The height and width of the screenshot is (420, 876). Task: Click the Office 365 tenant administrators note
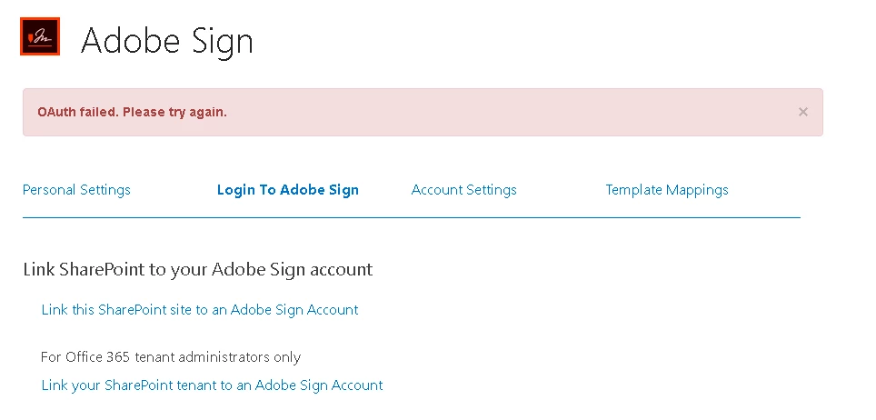click(171, 357)
